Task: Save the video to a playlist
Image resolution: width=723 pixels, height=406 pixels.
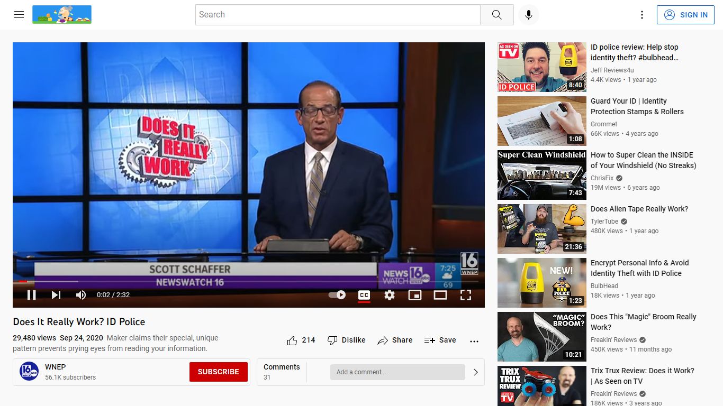Action: click(440, 340)
